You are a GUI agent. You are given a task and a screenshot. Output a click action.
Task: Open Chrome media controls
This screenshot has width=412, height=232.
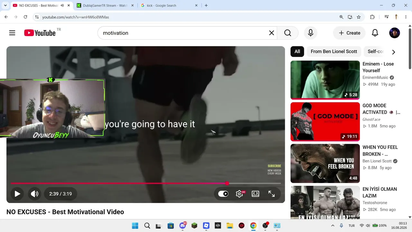387,17
